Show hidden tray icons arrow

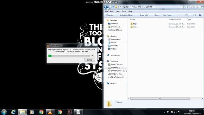click(164, 112)
